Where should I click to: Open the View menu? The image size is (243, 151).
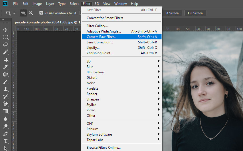tap(107, 3)
